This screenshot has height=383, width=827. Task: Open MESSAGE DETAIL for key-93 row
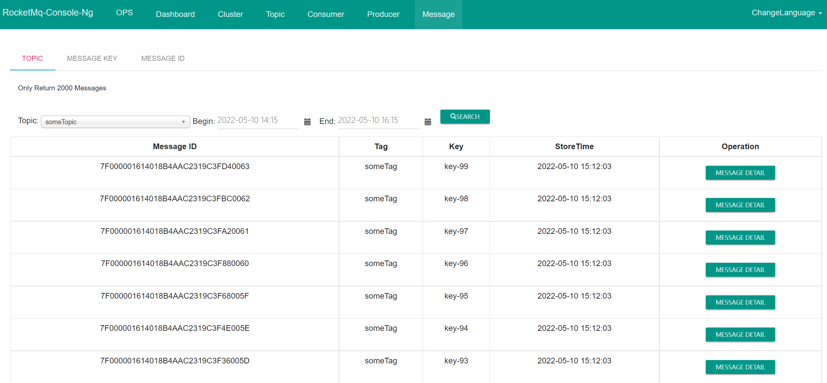pos(740,367)
